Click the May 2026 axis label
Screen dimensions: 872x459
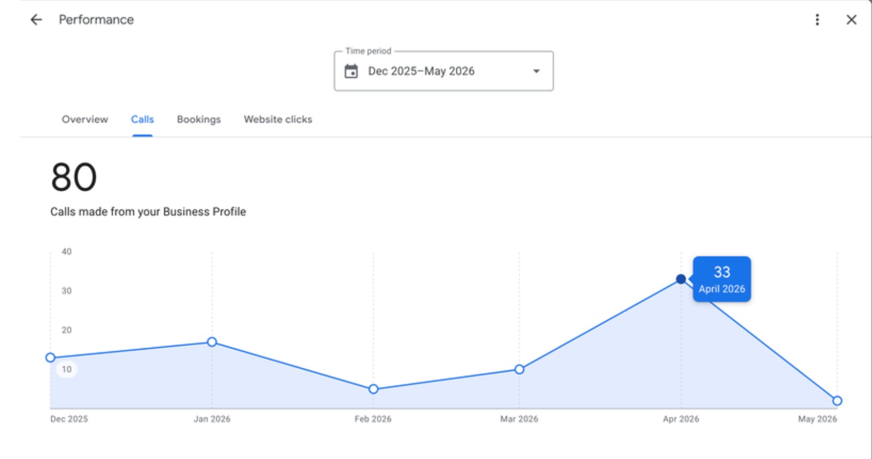click(x=817, y=419)
